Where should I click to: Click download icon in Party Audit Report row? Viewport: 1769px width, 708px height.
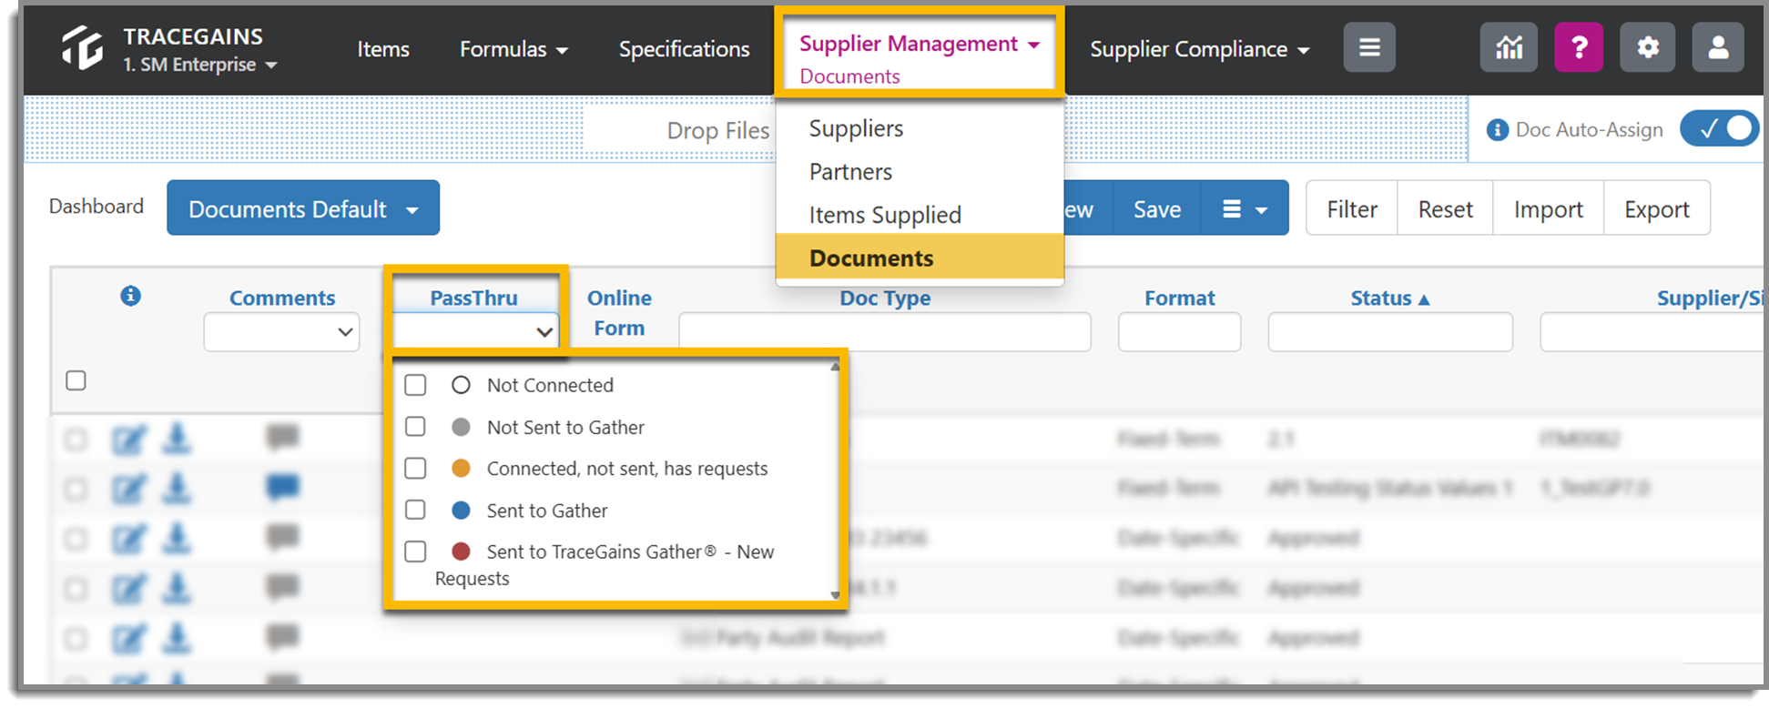coord(177,638)
